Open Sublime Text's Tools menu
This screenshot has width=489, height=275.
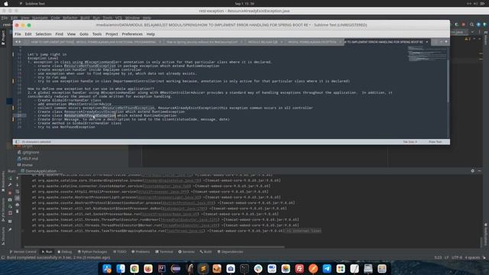97,34
